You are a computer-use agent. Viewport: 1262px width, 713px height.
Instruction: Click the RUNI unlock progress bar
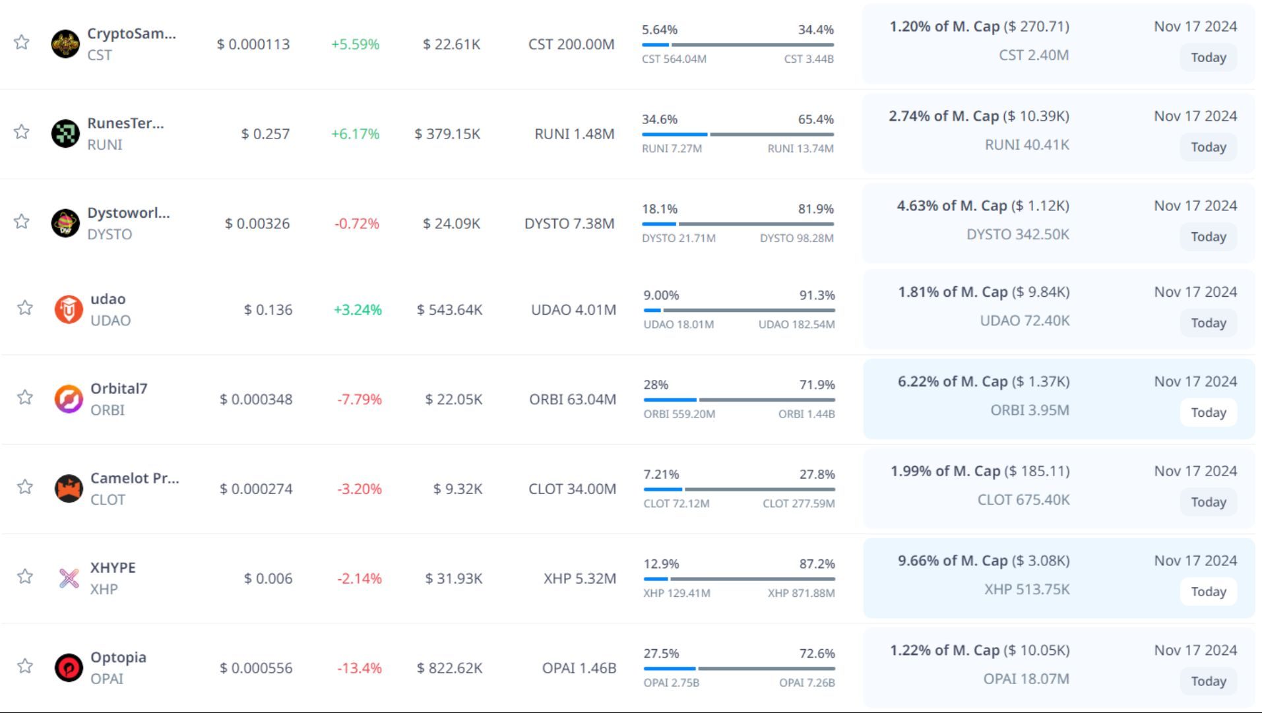point(738,135)
